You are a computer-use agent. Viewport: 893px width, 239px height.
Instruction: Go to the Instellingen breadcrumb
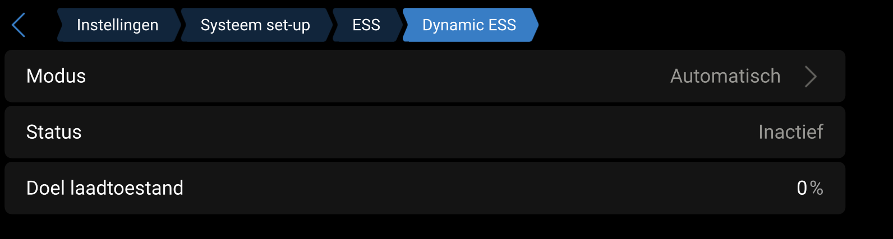tap(117, 25)
